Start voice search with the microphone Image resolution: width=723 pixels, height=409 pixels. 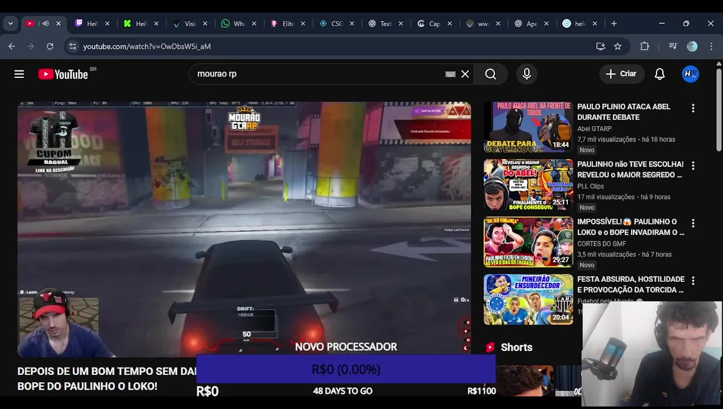click(527, 74)
